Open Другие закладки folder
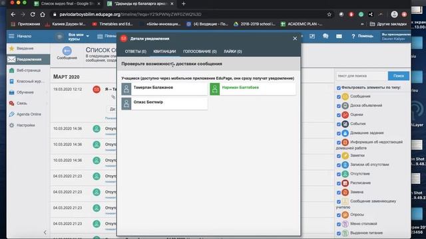Screen dimensions: 426x239 389,24
